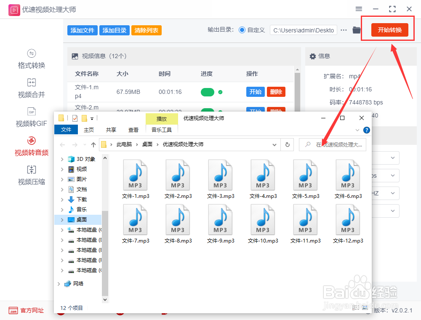421x320 pixels.
Task: Open the quick access toolbar customize dropdown
Action: tap(92, 118)
